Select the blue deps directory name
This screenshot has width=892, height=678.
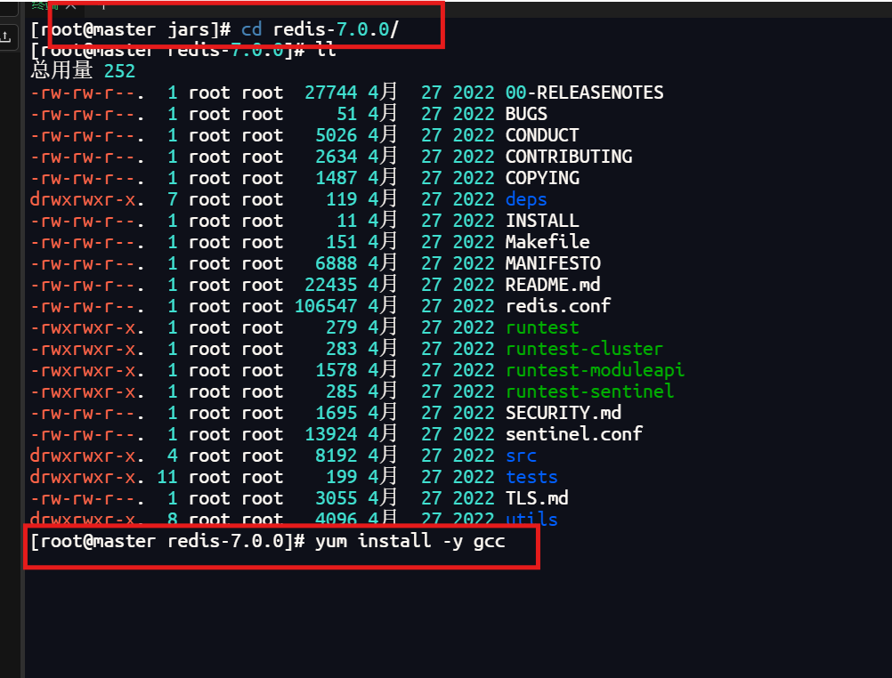tap(526, 199)
